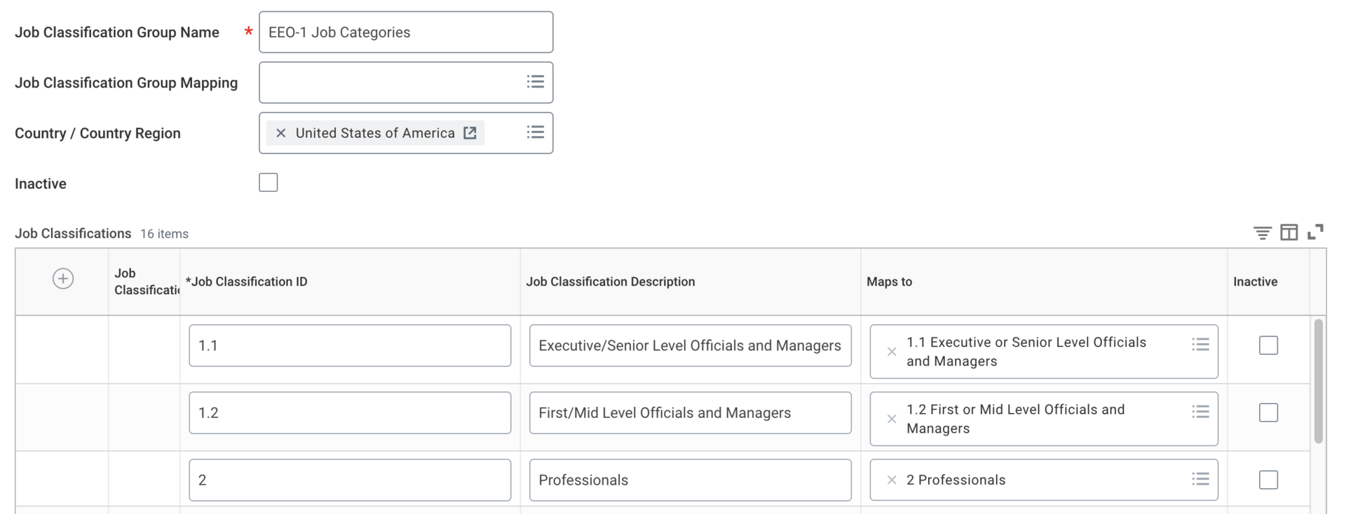Click the Maps to column header
Viewport: 1346px width, 514px height.
point(889,282)
